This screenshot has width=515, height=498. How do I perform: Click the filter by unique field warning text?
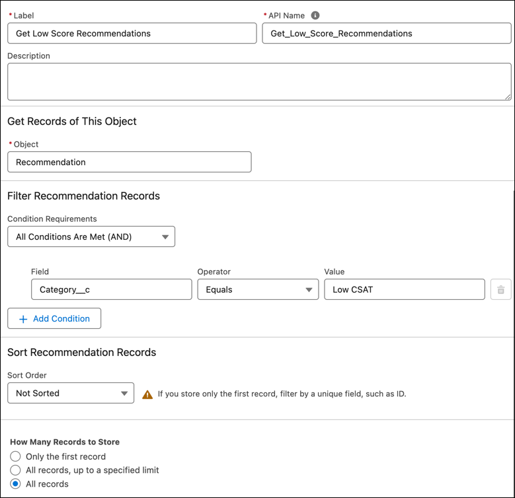pos(282,394)
